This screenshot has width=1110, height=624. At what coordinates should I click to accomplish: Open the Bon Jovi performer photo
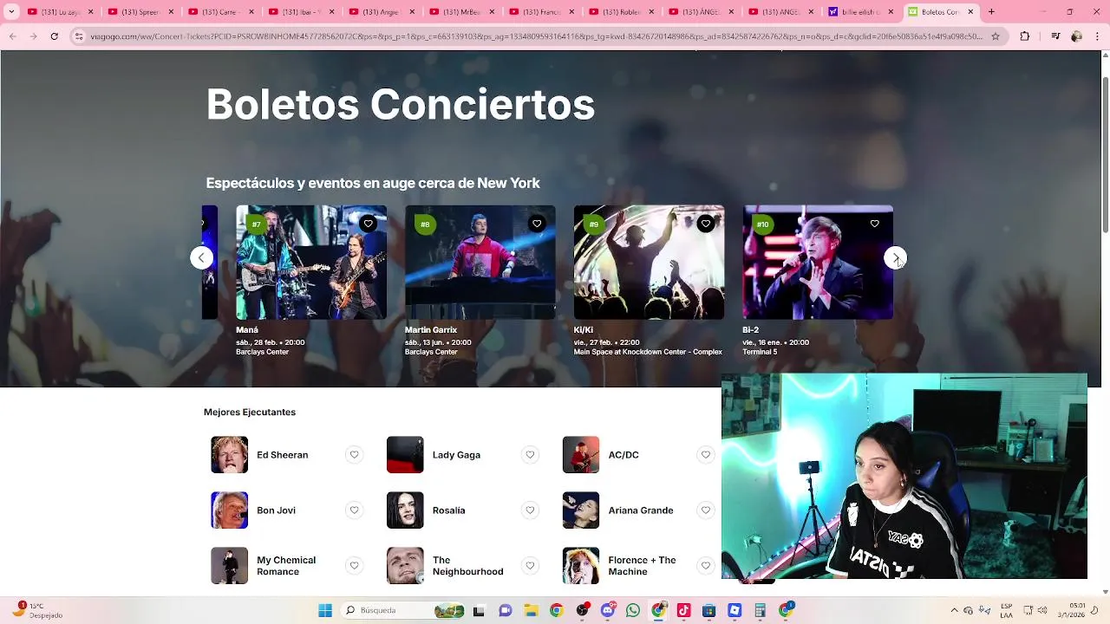pyautogui.click(x=229, y=510)
